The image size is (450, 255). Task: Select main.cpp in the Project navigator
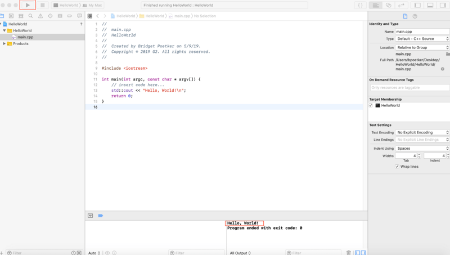click(x=25, y=37)
